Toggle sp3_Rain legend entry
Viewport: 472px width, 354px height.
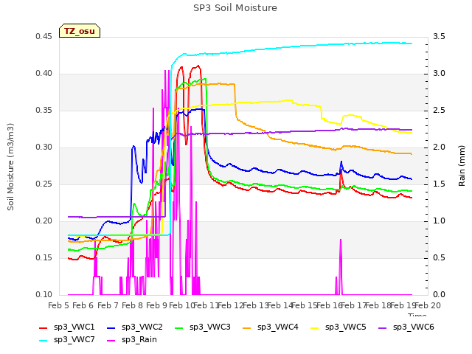[132, 339]
